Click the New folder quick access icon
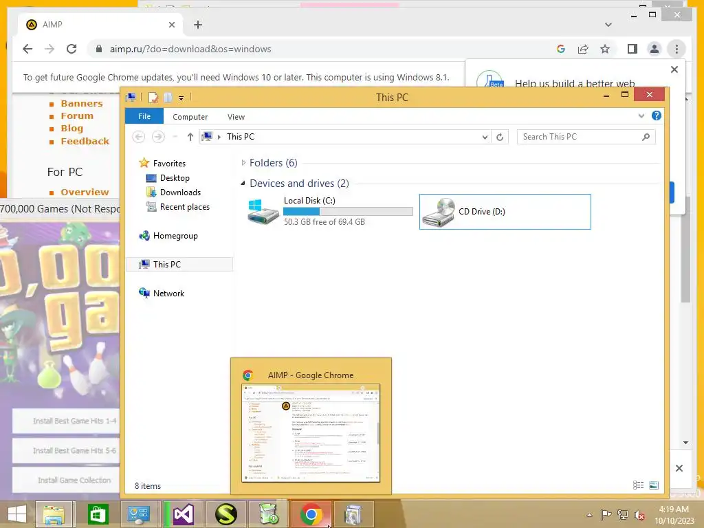Viewport: 704px width, 528px height. (168, 97)
